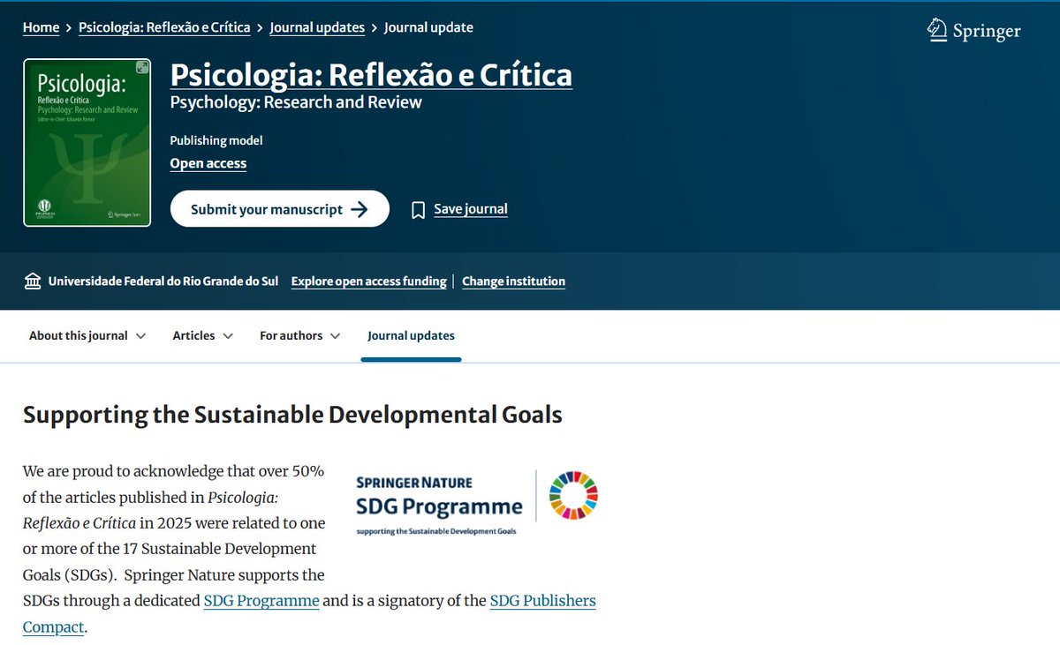Go to Home breadcrumb

tap(41, 27)
